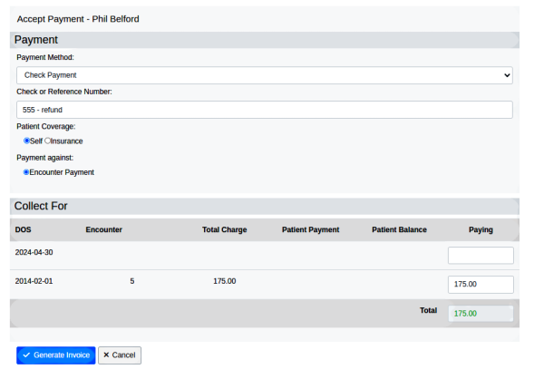Click the Total amount field
Image resolution: width=544 pixels, height=379 pixels.
click(x=481, y=314)
